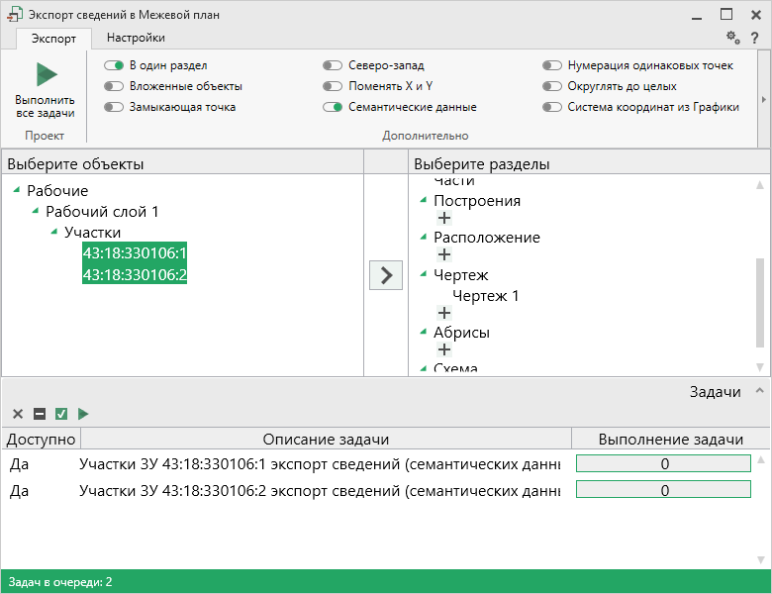This screenshot has height=594, width=772.
Task: Click Выполнение задачи column header
Action: coord(671,439)
